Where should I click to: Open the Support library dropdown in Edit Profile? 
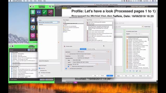point(132,34)
